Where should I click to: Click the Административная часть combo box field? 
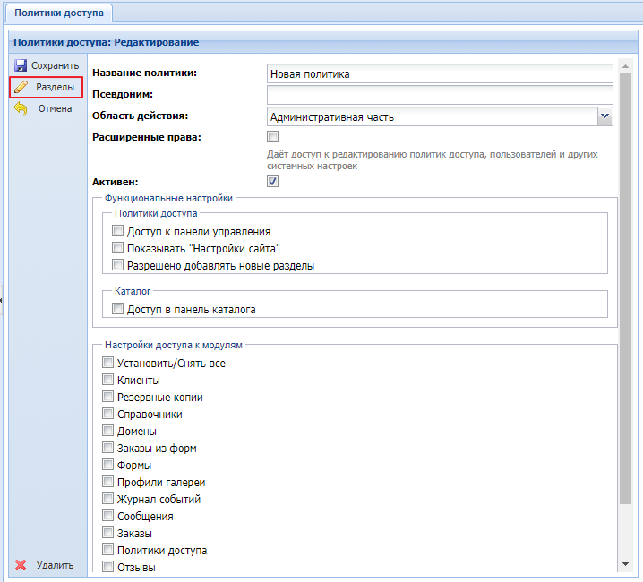coord(433,116)
